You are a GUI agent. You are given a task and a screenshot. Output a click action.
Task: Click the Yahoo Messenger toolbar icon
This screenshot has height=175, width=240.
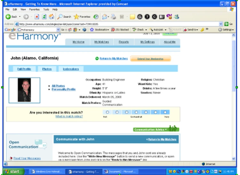[169, 17]
